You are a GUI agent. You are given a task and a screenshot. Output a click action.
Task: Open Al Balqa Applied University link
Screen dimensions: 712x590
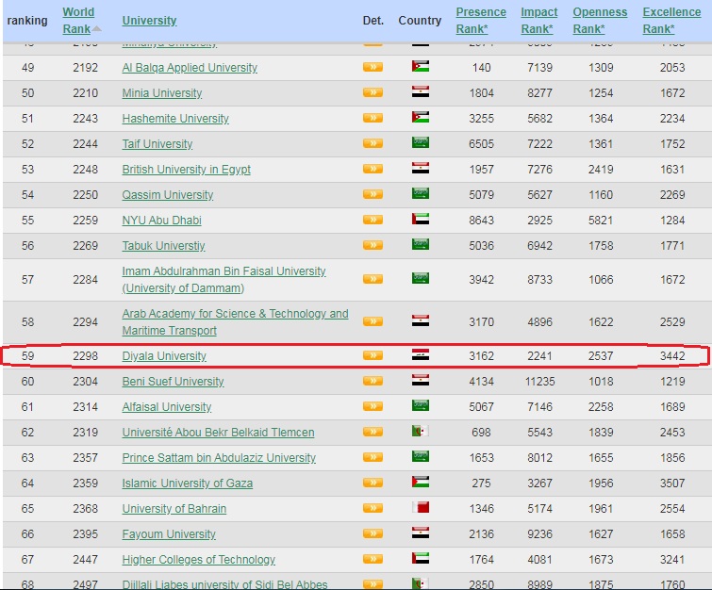[190, 68]
